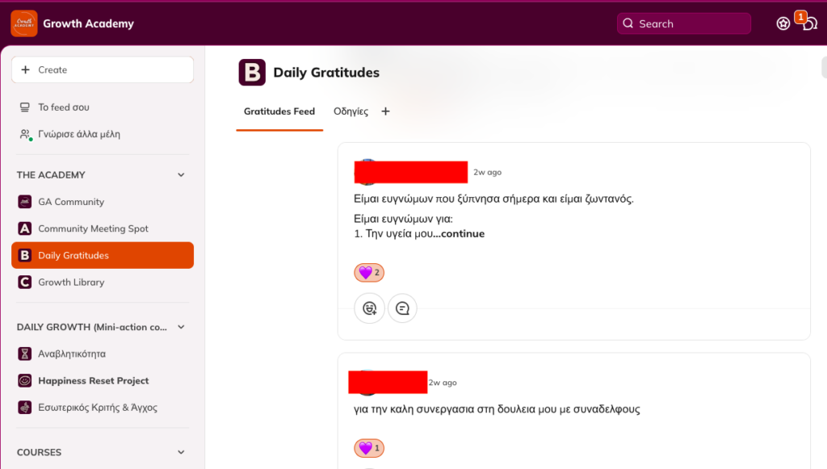Open the leaderboard star icon in header
827x469 pixels.
[783, 23]
